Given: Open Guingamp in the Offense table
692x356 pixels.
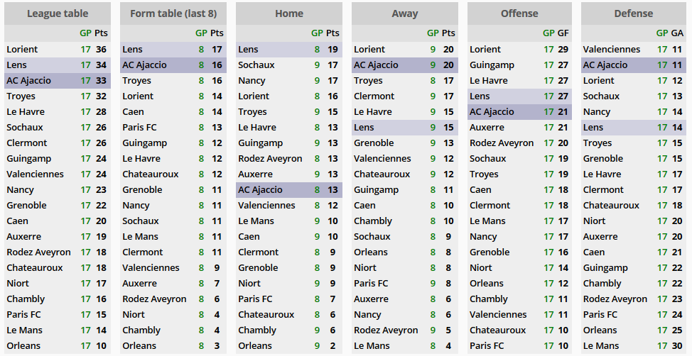Looking at the screenshot, I should pos(492,65).
